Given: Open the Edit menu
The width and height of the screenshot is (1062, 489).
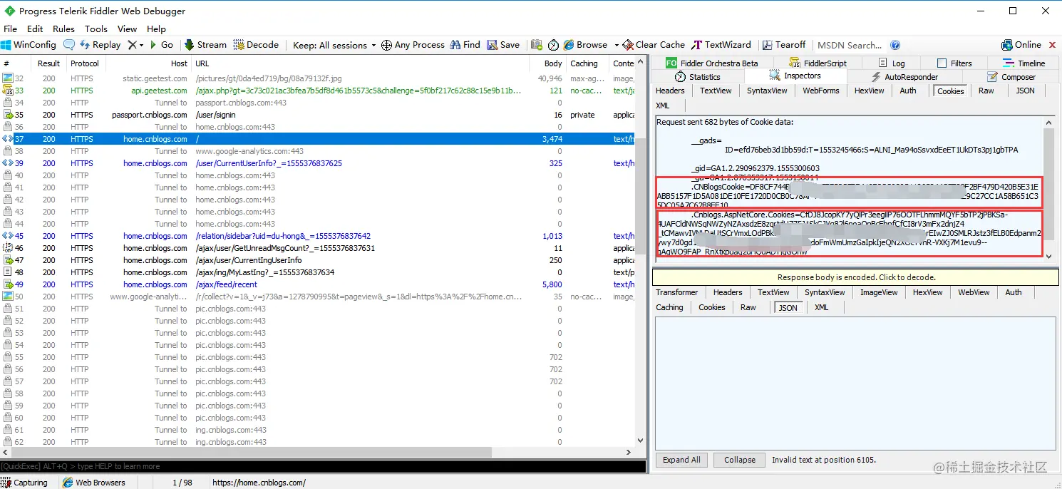Looking at the screenshot, I should pyautogui.click(x=35, y=29).
